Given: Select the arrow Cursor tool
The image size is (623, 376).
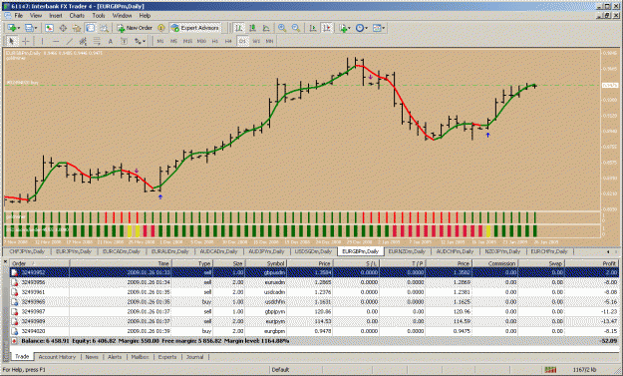Looking at the screenshot, I should click(x=12, y=41).
